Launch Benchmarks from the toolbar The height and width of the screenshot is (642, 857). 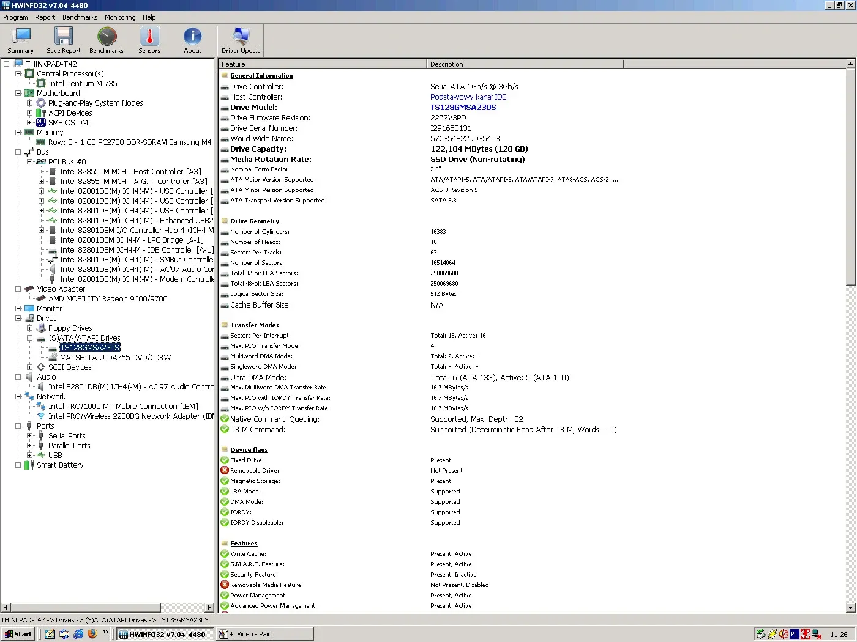[x=107, y=40]
